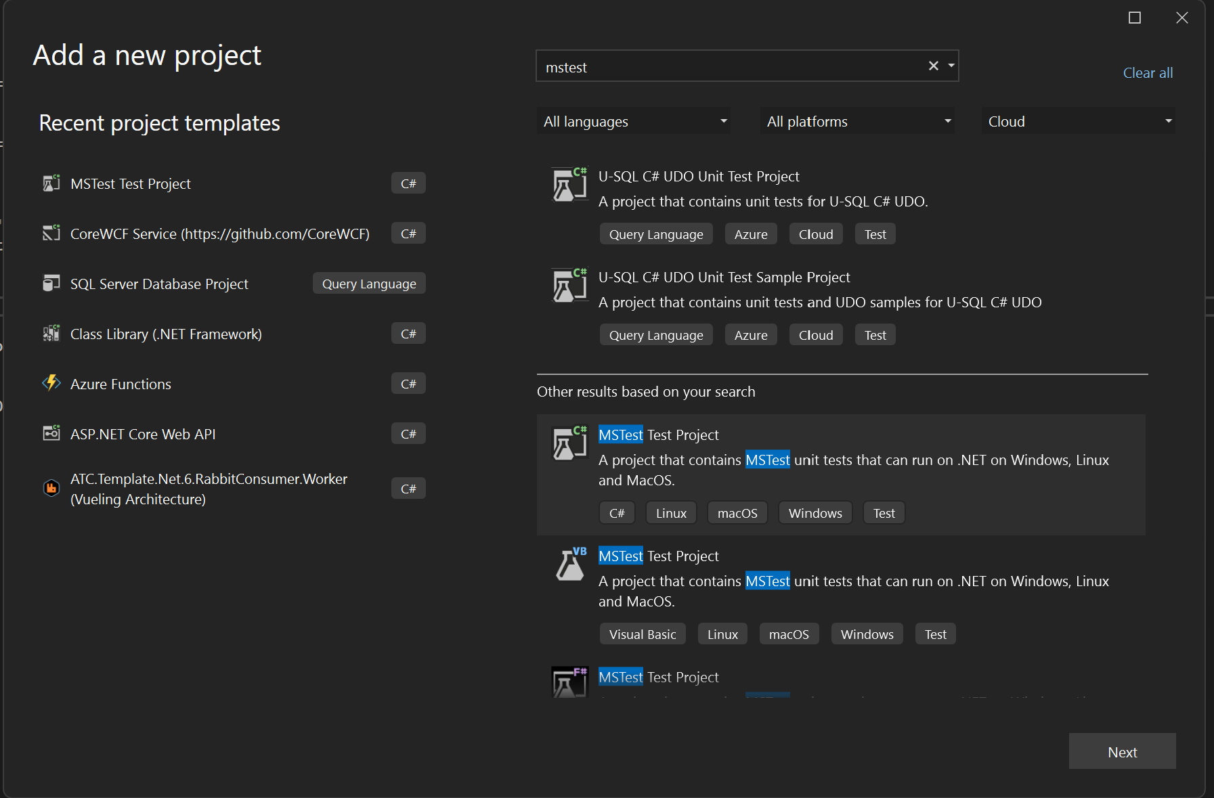Screen dimensions: 1214x798
Task: Open the All platforms filter dropdown
Action: tap(857, 122)
